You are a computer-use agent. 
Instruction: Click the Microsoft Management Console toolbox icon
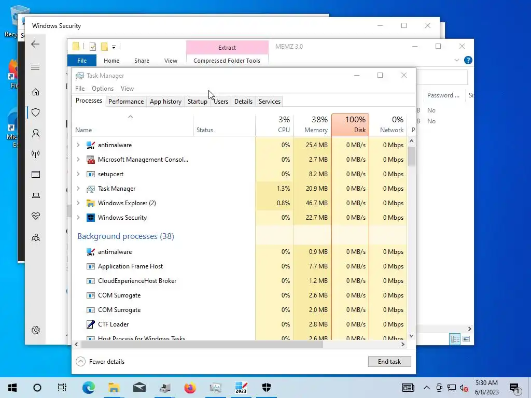point(90,160)
